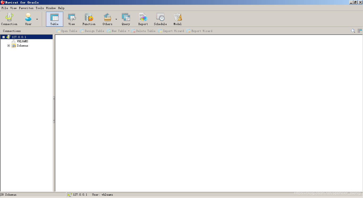This screenshot has height=198, width=363.
Task: Minimize the Navicat window
Action: coord(351,2)
